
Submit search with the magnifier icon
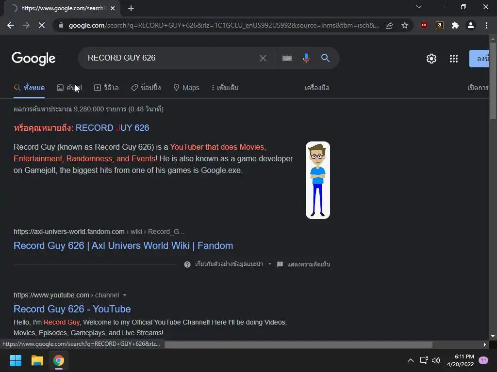(325, 58)
